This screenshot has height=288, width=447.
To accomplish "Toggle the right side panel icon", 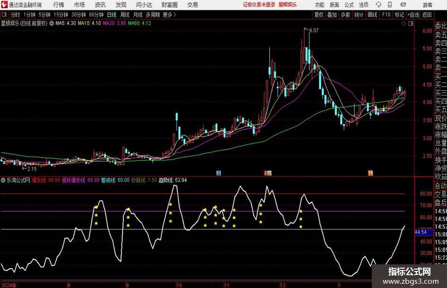I will (411, 24).
